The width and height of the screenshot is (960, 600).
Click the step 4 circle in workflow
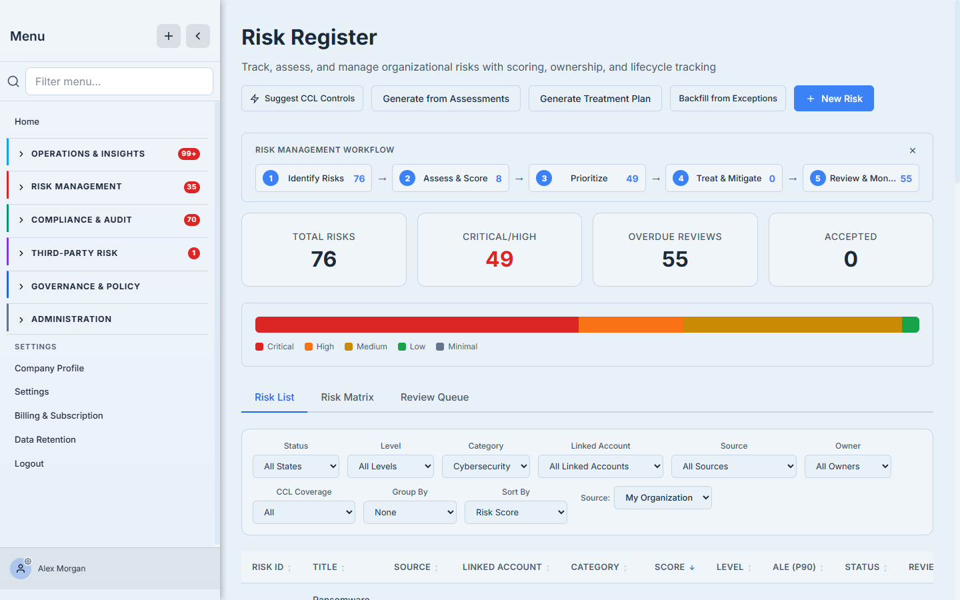click(681, 178)
